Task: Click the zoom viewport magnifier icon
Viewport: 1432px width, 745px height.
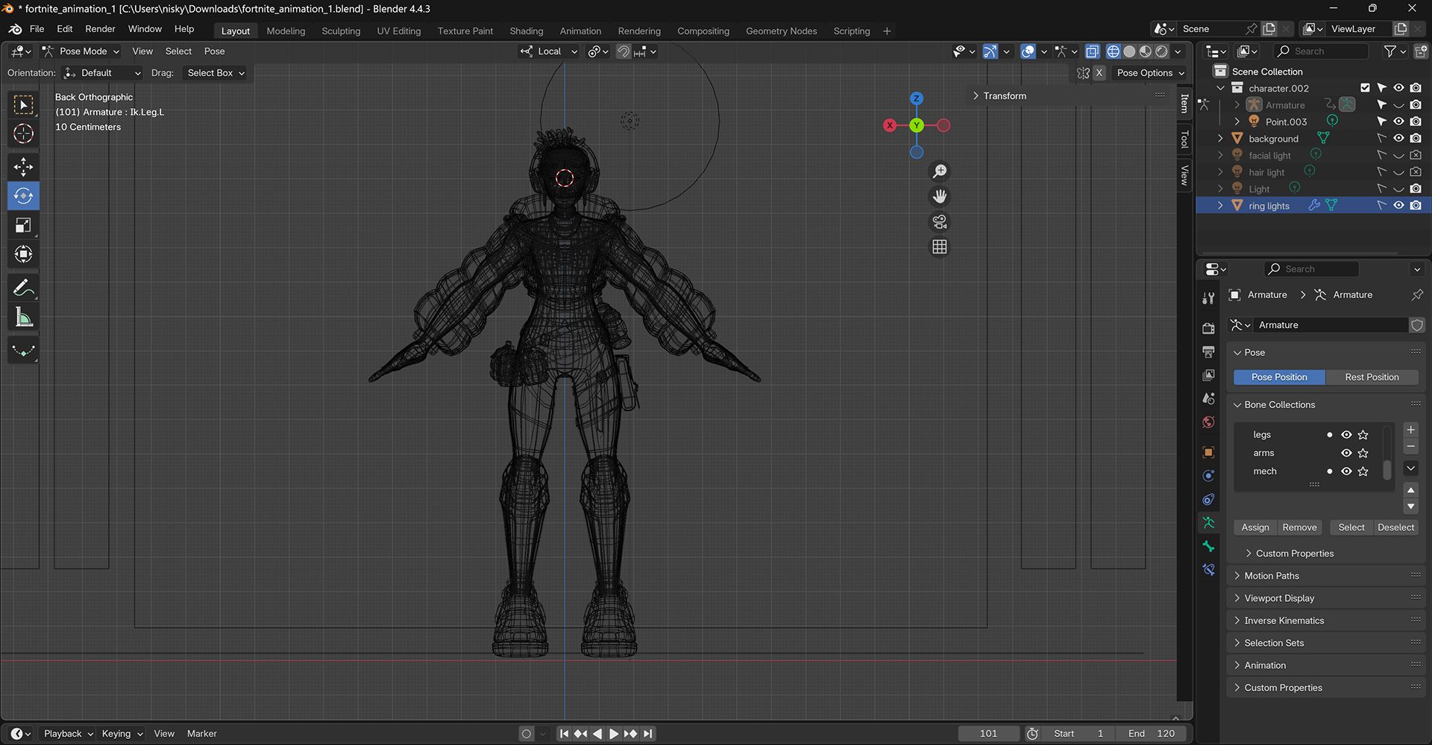Action: pos(940,171)
